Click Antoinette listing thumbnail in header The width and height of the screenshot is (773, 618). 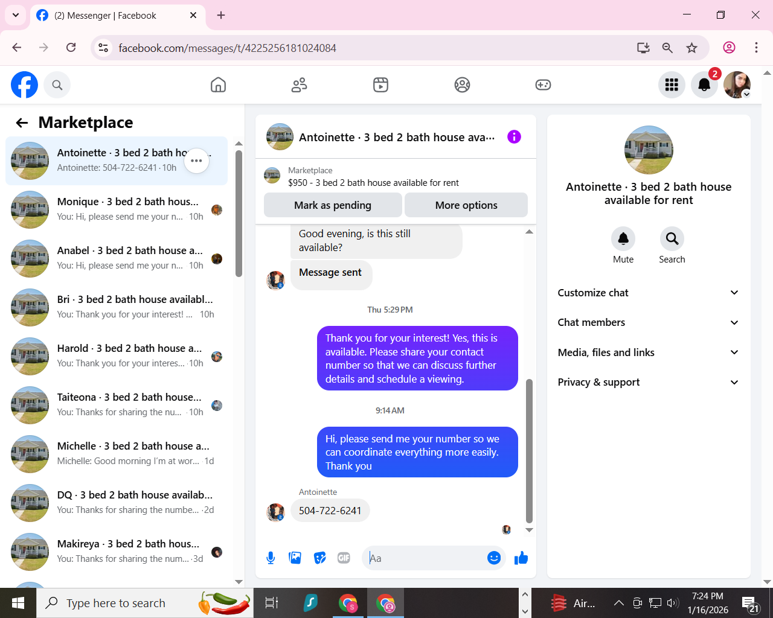point(280,137)
